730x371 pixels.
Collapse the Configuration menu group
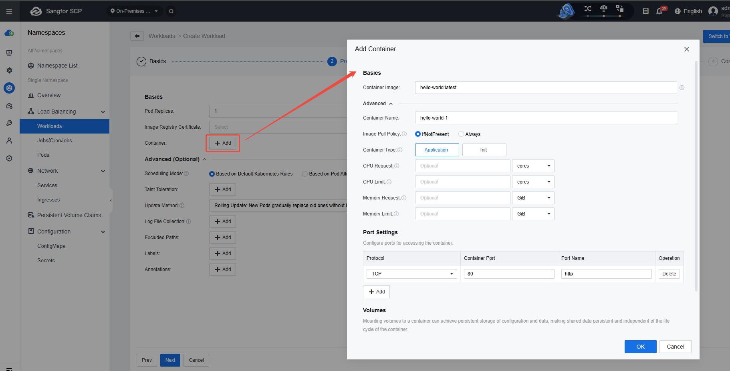[x=103, y=232]
